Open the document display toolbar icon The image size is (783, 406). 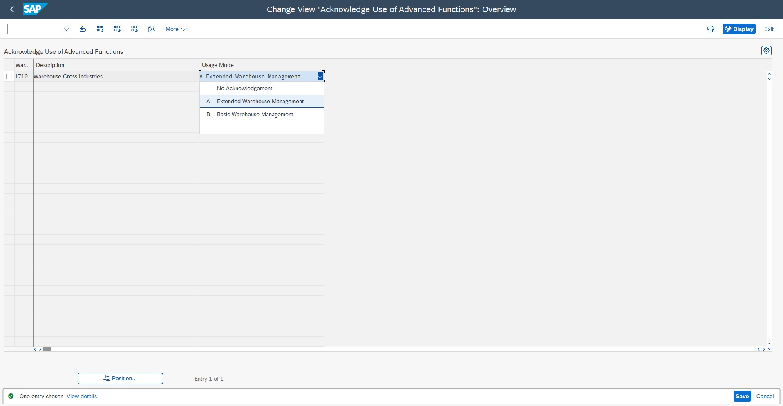(151, 29)
